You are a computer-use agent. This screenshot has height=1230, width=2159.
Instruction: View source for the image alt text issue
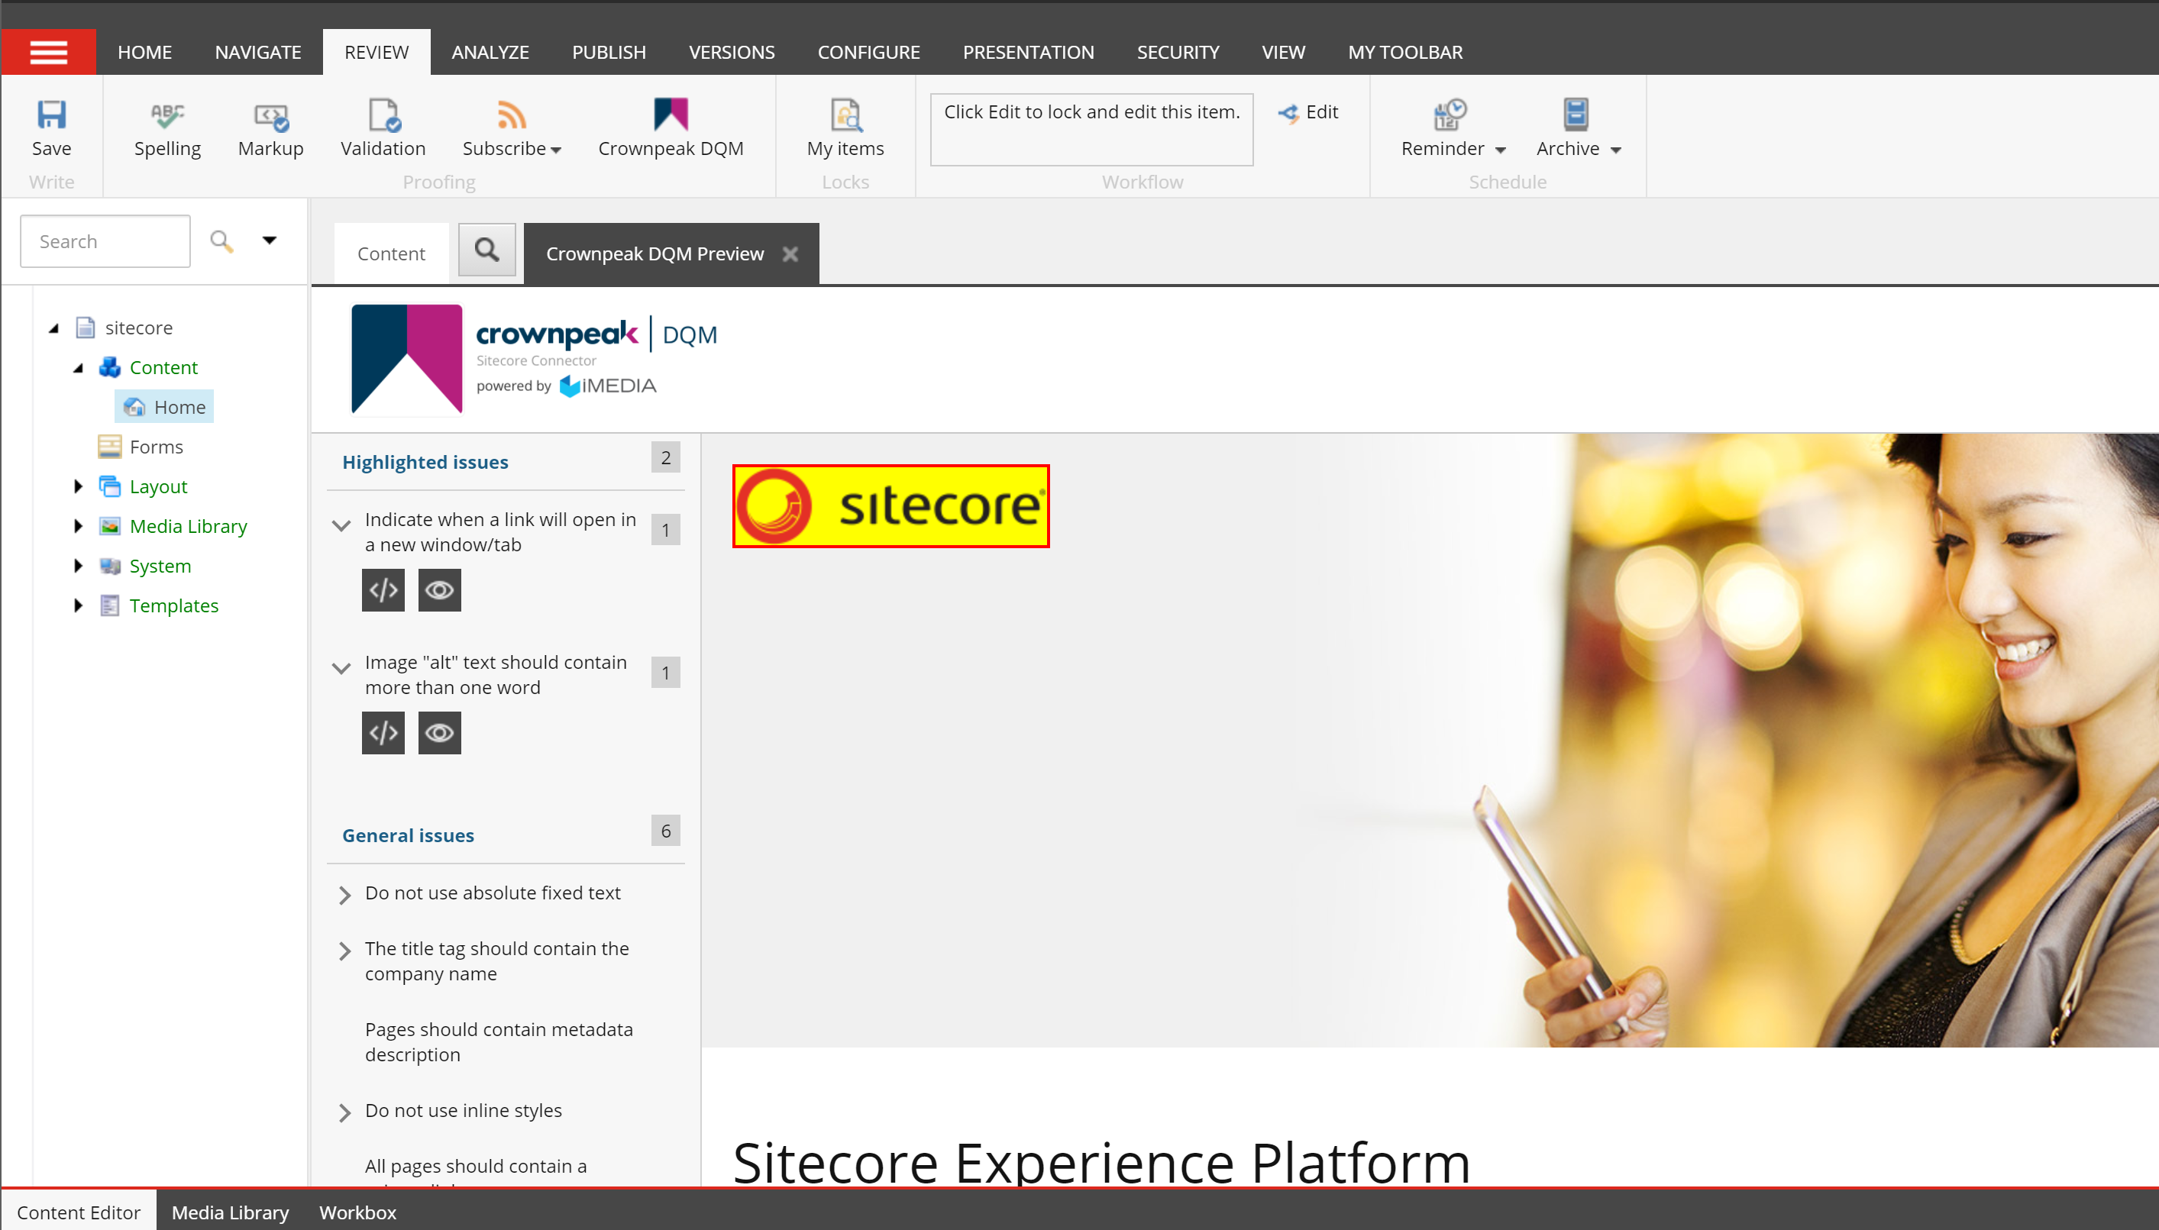pos(383,732)
